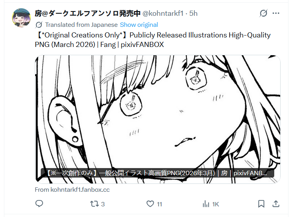The image size is (294, 217).
Task: Open the manga illustration link card
Action: 158,119
